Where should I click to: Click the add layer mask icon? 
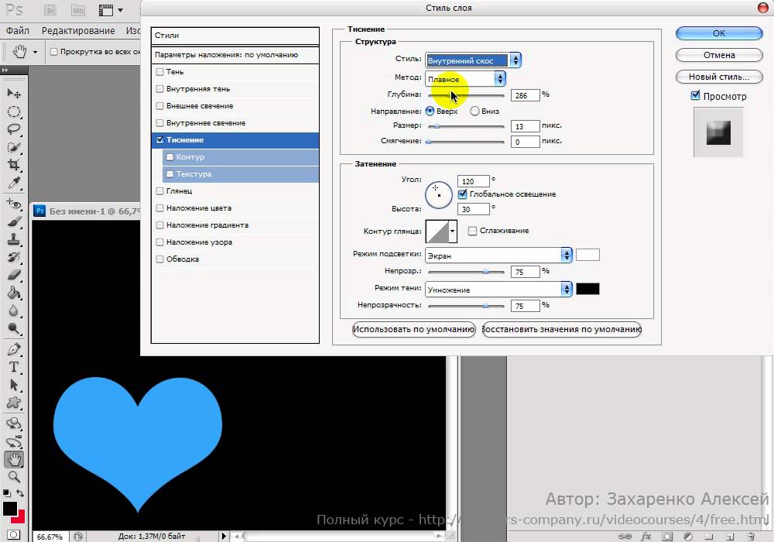[x=667, y=537]
